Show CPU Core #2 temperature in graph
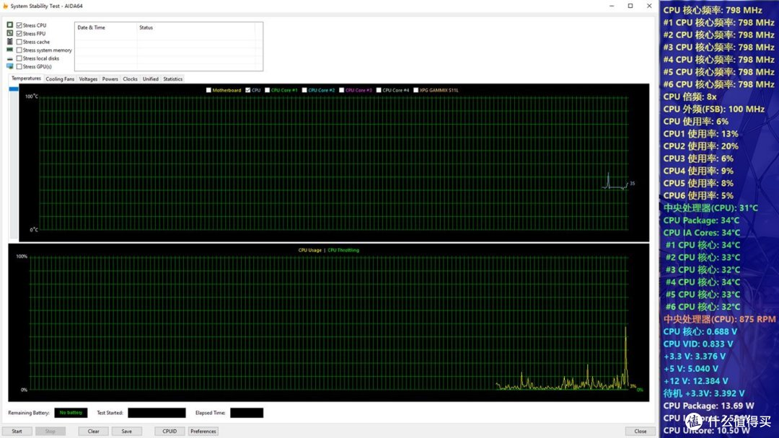Viewport: 779px width, 438px height. click(x=304, y=90)
